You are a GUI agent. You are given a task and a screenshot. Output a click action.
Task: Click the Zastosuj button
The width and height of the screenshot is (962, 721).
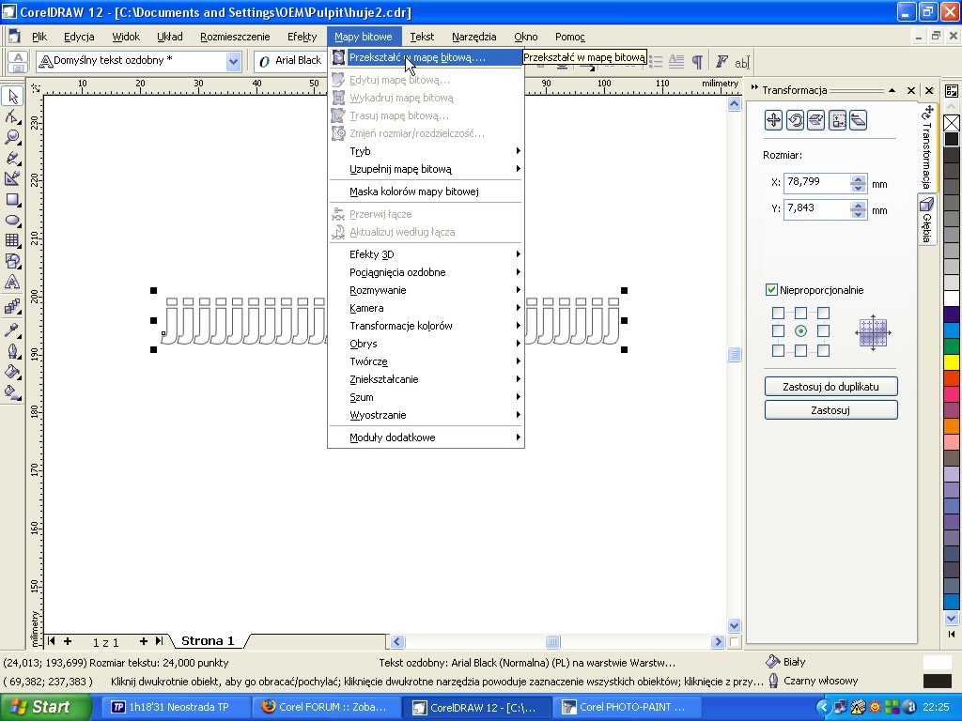[830, 410]
